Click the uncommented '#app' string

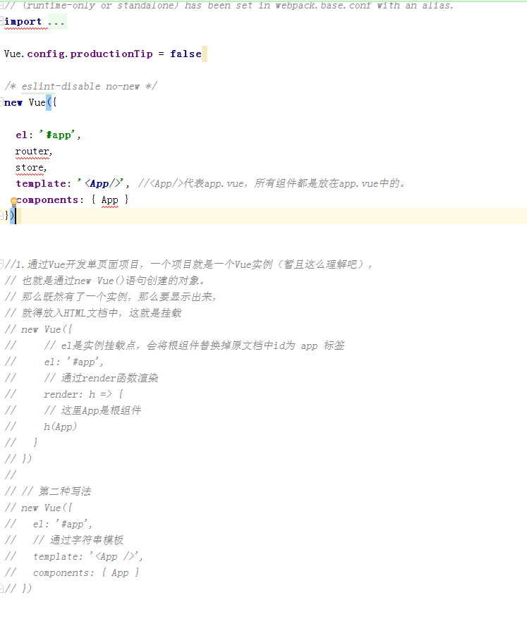tap(59, 135)
